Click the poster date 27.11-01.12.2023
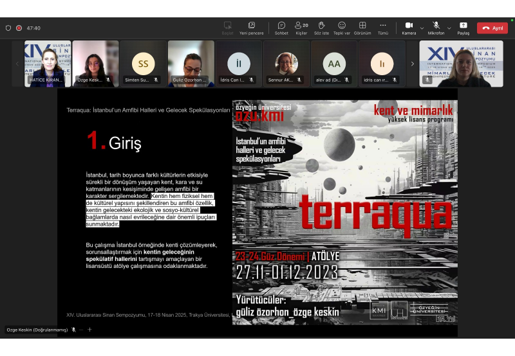The image size is (515, 356). (286, 272)
